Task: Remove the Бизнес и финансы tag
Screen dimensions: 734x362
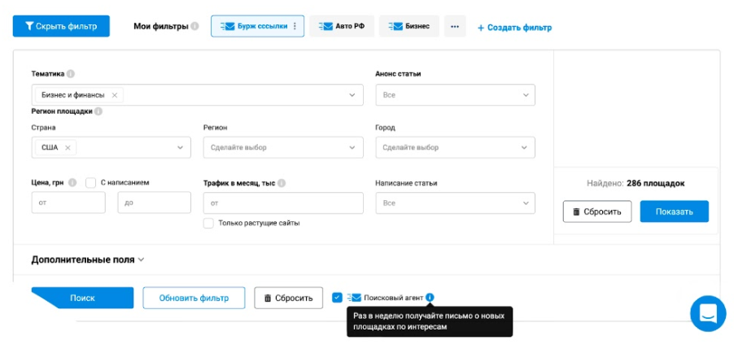Action: (x=115, y=95)
